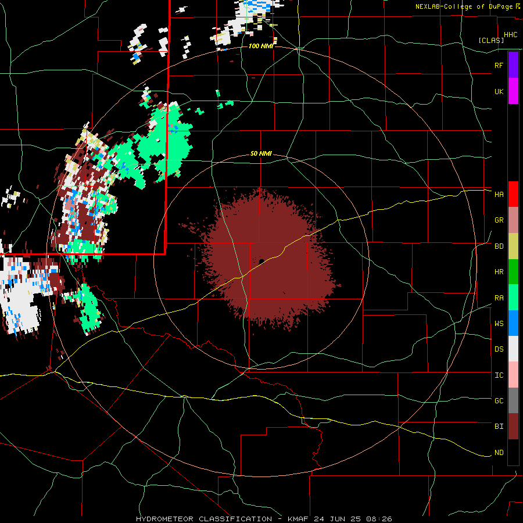This screenshot has width=523, height=523.
Task: Click the brown BI color swatch
Action: tap(513, 427)
